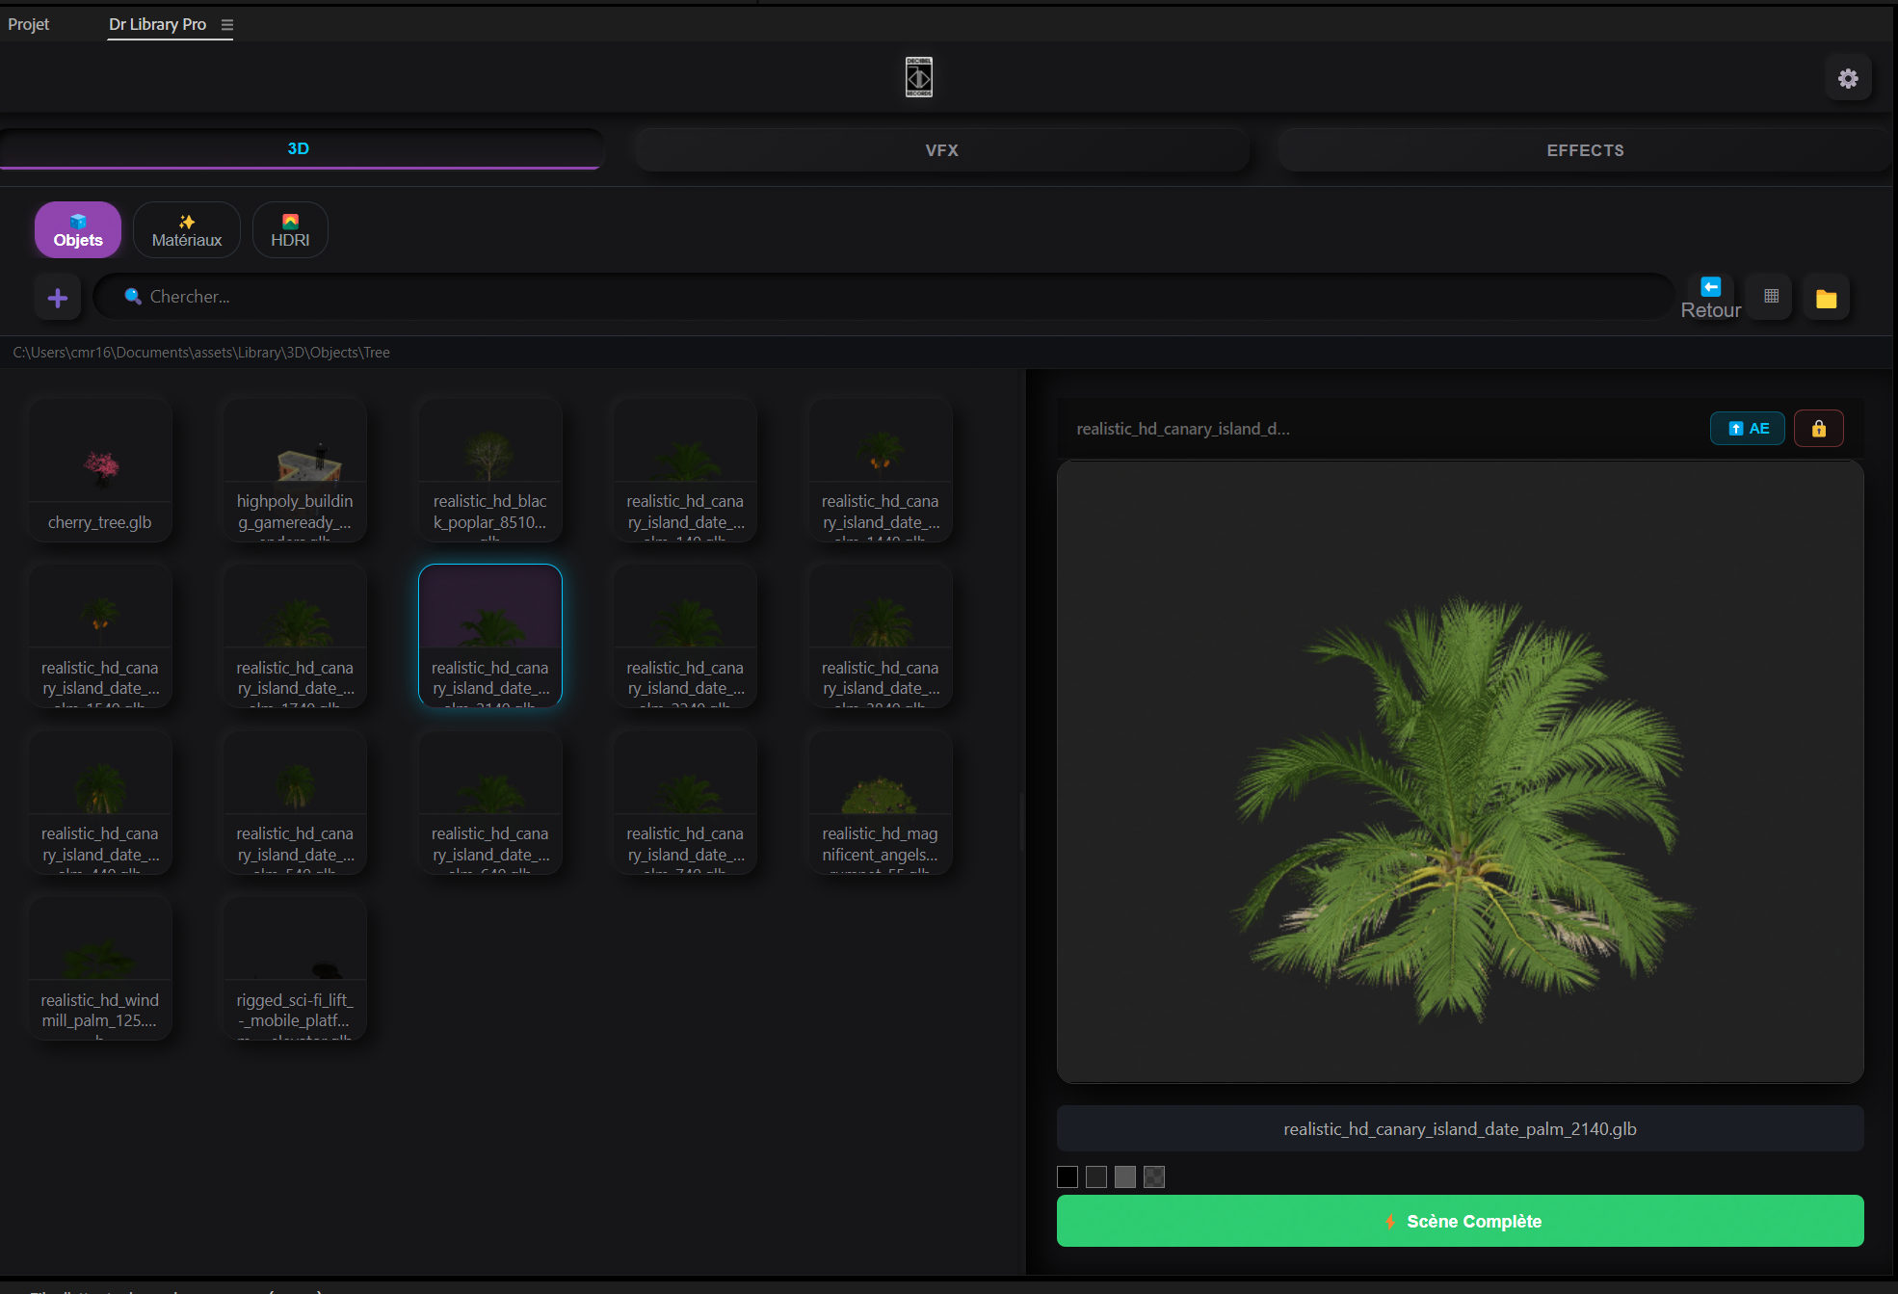Select the highpoly_building_gameready asset
Screen dimensions: 1898x1294
tap(295, 470)
